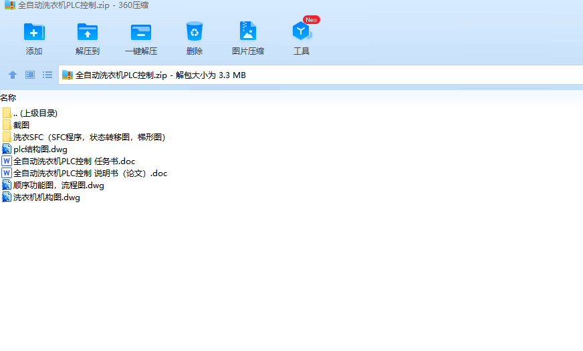Select the 洗衣机机构图.dwg file name
This screenshot has width=583, height=351.
click(47, 197)
